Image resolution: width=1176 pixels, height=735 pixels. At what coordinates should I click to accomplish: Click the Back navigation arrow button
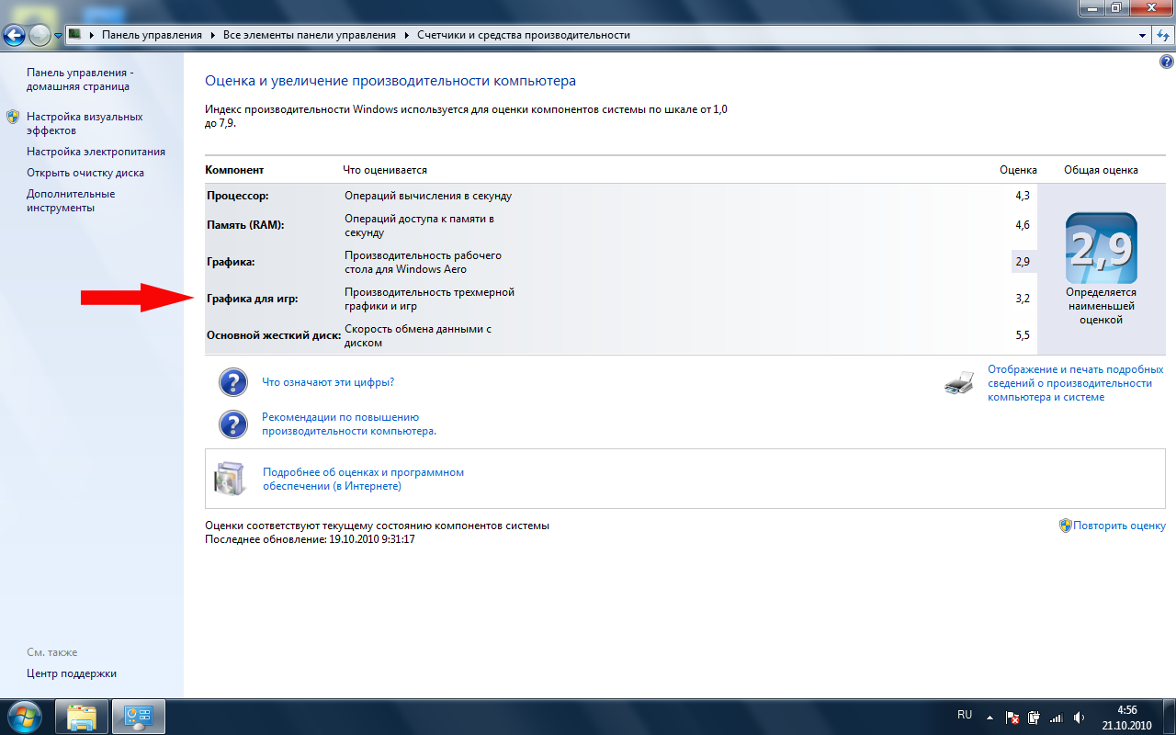[15, 35]
